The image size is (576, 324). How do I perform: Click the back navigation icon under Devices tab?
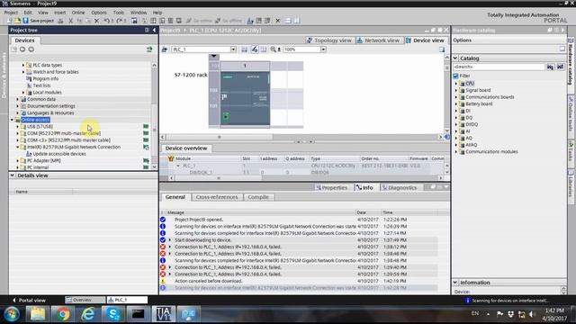[x=22, y=49]
